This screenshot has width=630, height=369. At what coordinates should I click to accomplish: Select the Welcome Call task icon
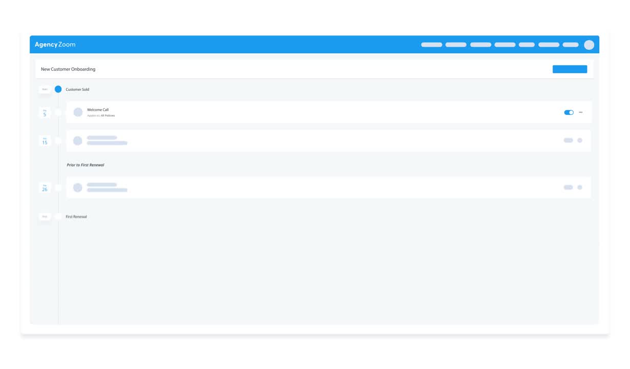77,112
